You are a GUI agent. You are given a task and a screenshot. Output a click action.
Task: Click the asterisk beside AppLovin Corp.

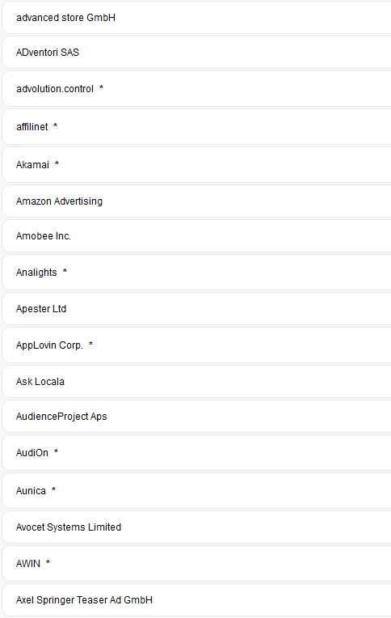coord(90,344)
